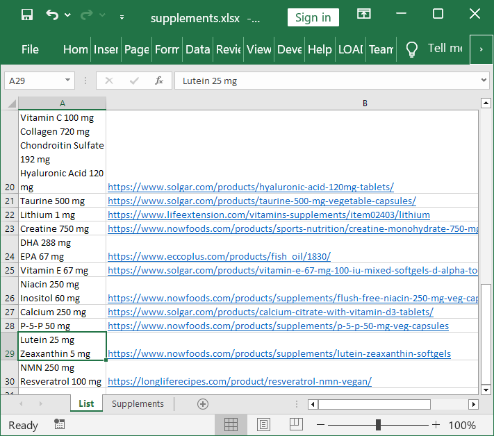This screenshot has height=436, width=494.
Task: Switch to the Supplements sheet tab
Action: pos(138,403)
